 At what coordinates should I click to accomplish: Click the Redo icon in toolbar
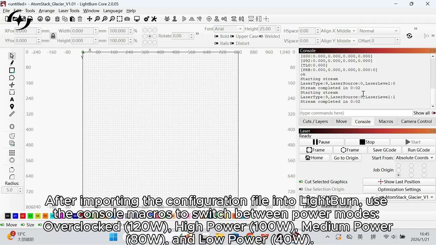[48, 19]
